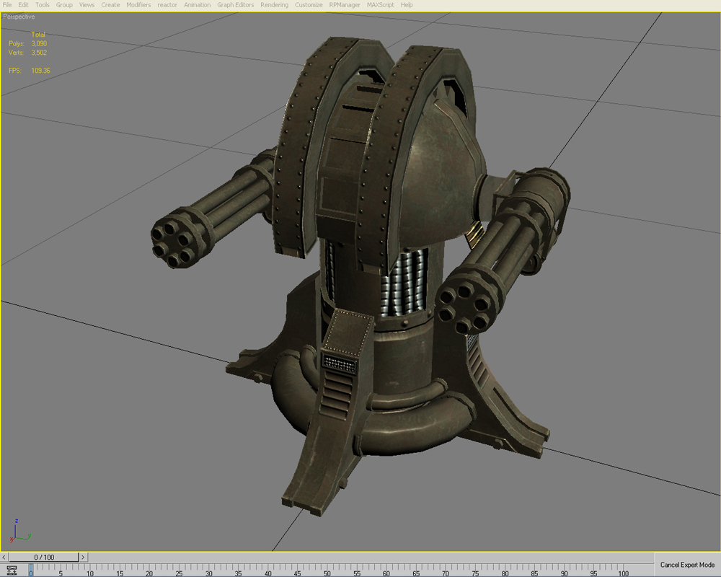Open the Views menu
The image size is (721, 577).
click(87, 5)
